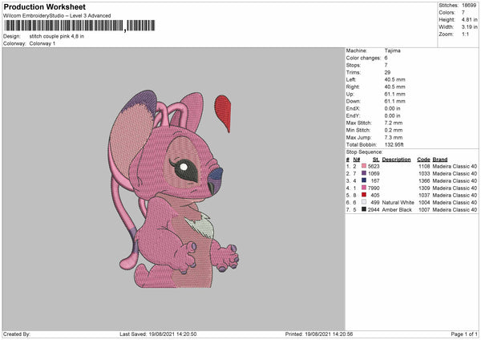Click the Max Stitch value 7.2 mm
The image size is (481, 340).
(x=394, y=123)
